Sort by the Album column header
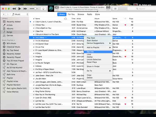156x117 pixels. point(97,19)
